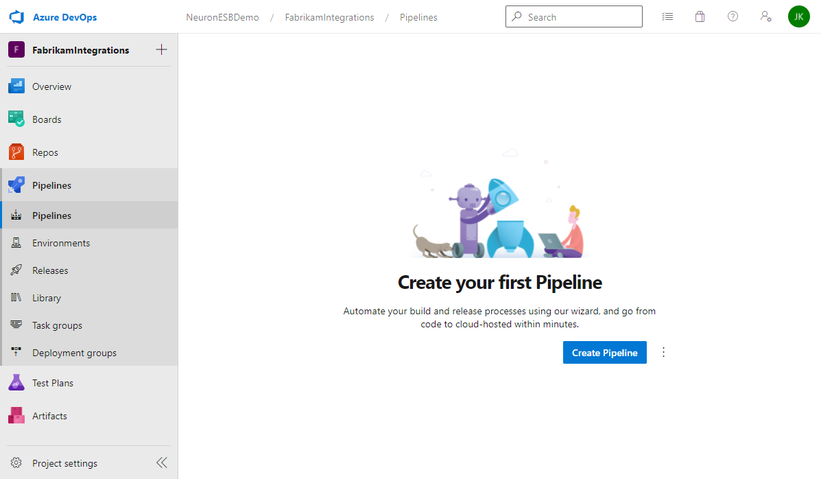Click the search magnifier icon
Viewport: 821px width, 479px height.
pyautogui.click(x=516, y=16)
